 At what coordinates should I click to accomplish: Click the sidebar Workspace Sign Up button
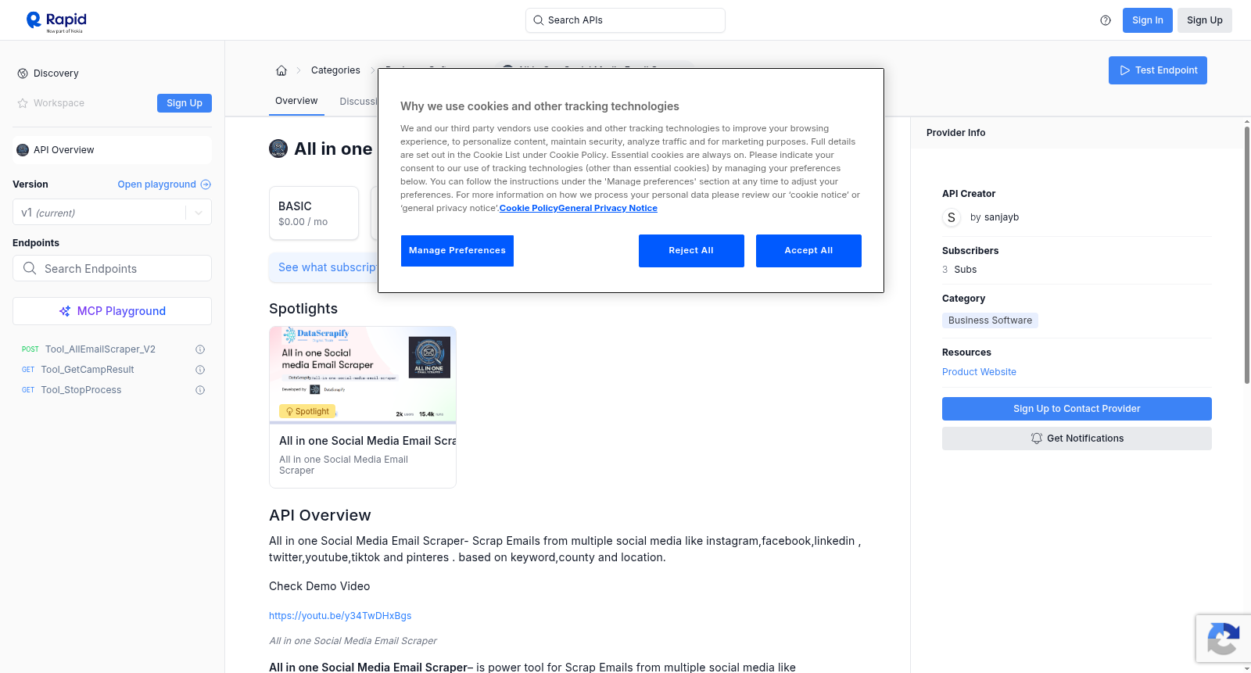pyautogui.click(x=185, y=103)
